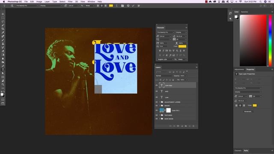This screenshot has height=154, width=274.
Task: Create a new group via the folder icon
Action: 186,126
